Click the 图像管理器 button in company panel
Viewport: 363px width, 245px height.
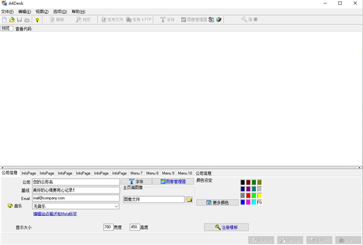(x=172, y=181)
